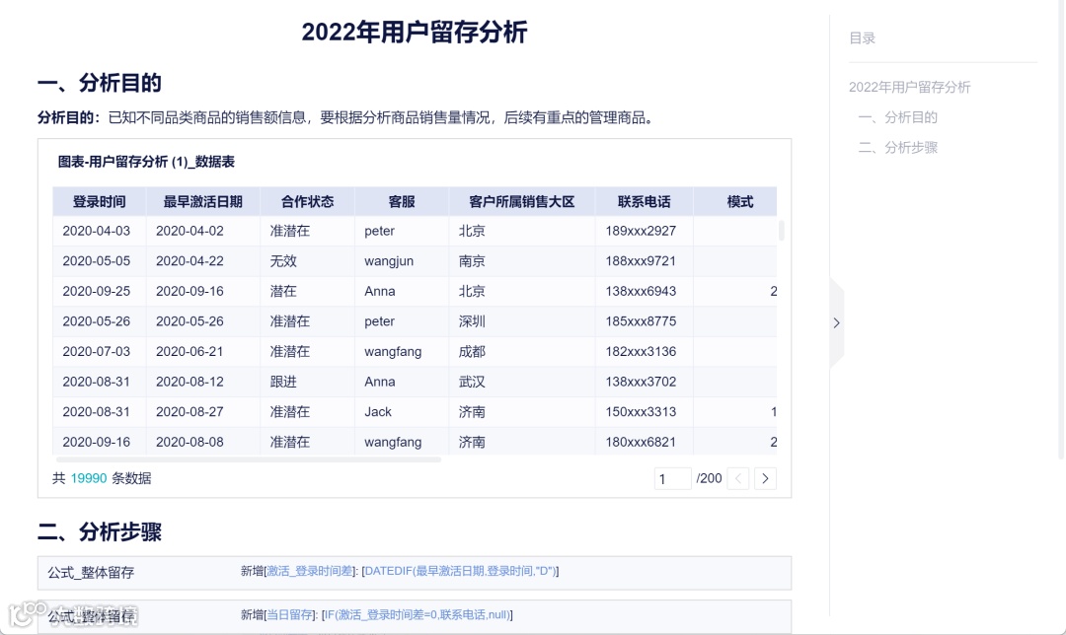Open the 2022年用户留存分析 outline link

tap(909, 87)
